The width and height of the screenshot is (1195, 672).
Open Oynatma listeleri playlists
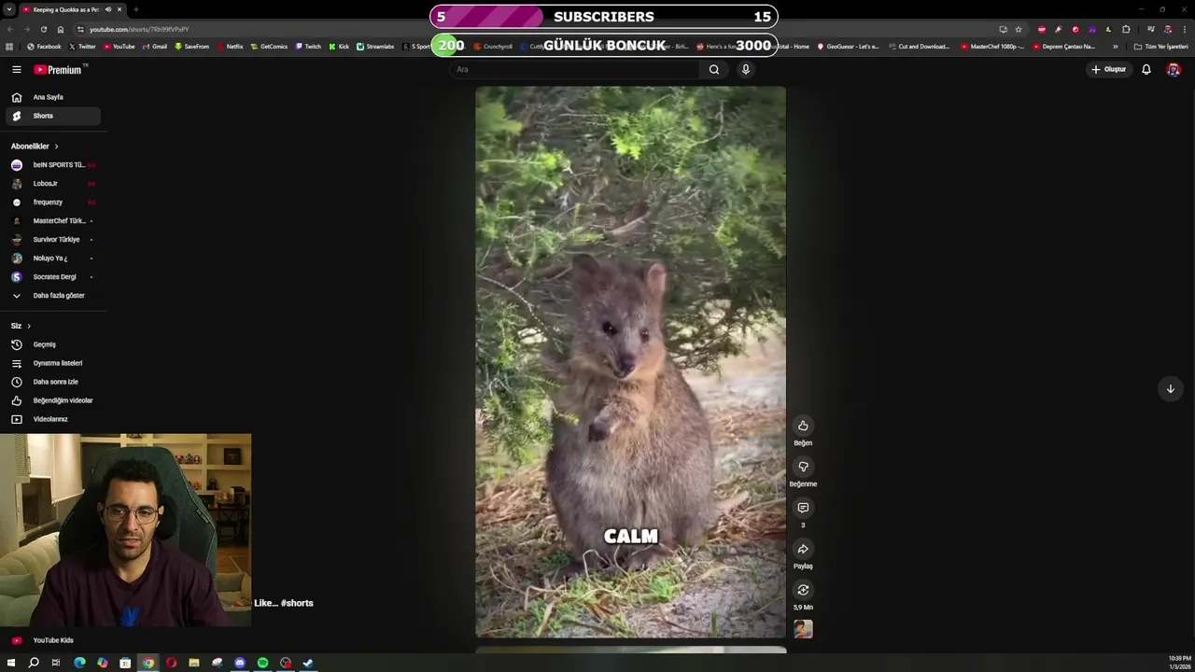[x=52, y=363]
